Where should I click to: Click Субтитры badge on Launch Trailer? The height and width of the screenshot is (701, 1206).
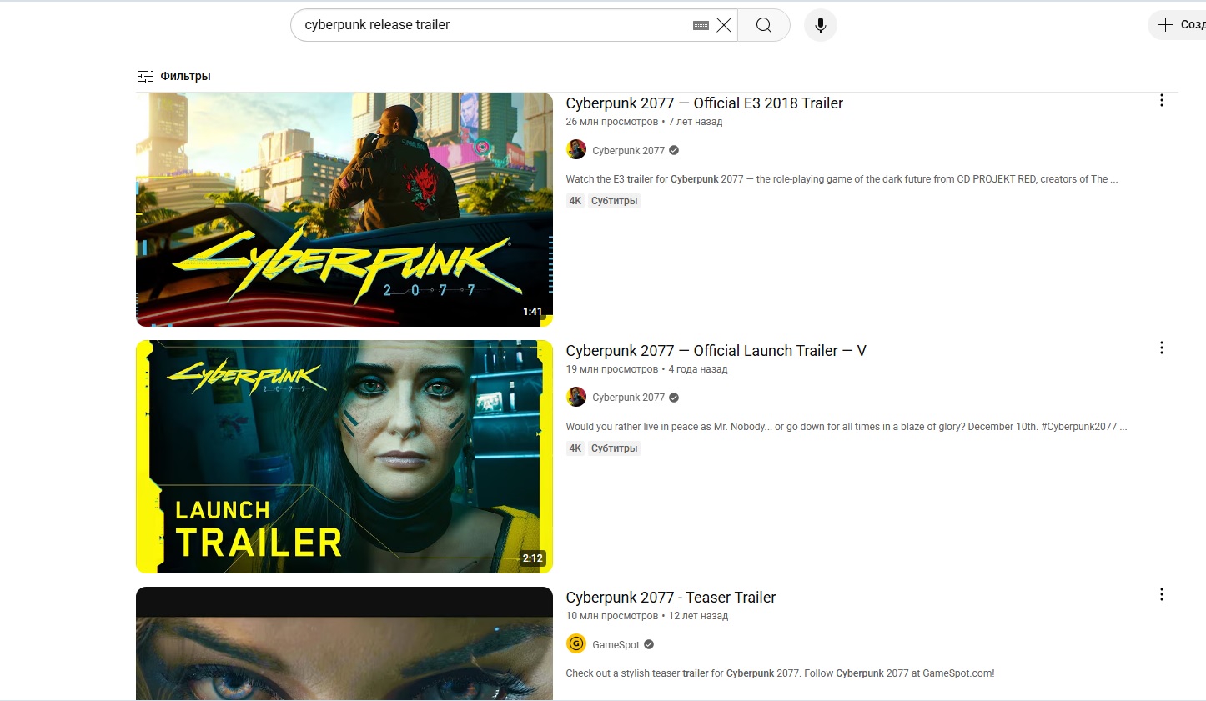(x=614, y=448)
